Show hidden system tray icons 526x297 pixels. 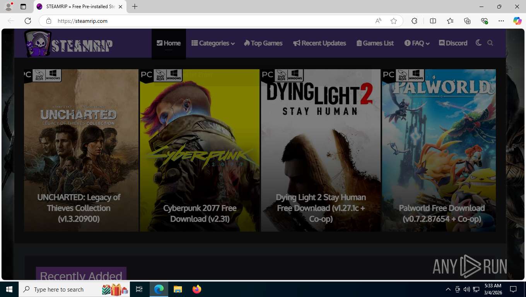[x=448, y=289]
